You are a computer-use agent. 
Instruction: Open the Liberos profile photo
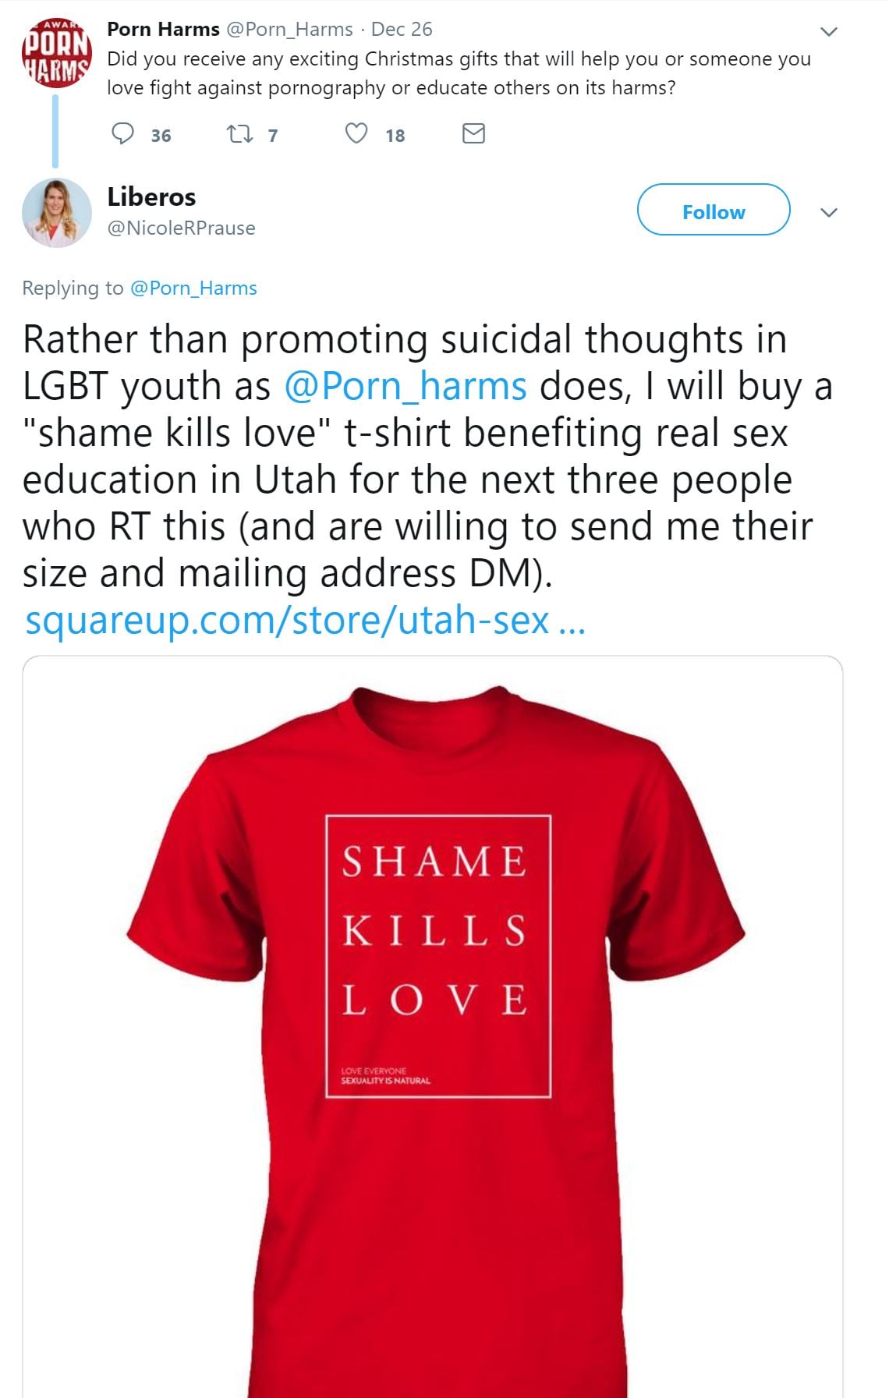click(x=57, y=213)
